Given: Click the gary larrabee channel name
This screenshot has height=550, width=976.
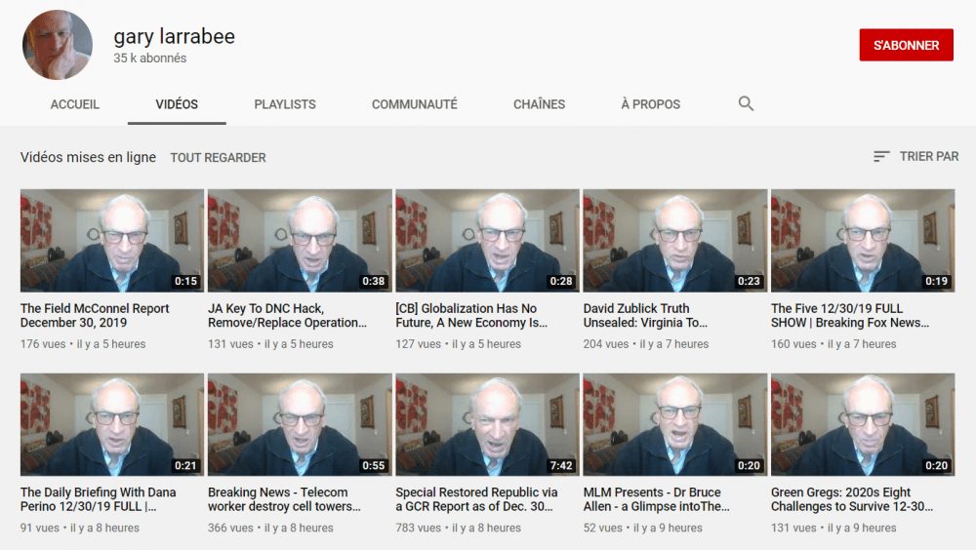Looking at the screenshot, I should 175,36.
